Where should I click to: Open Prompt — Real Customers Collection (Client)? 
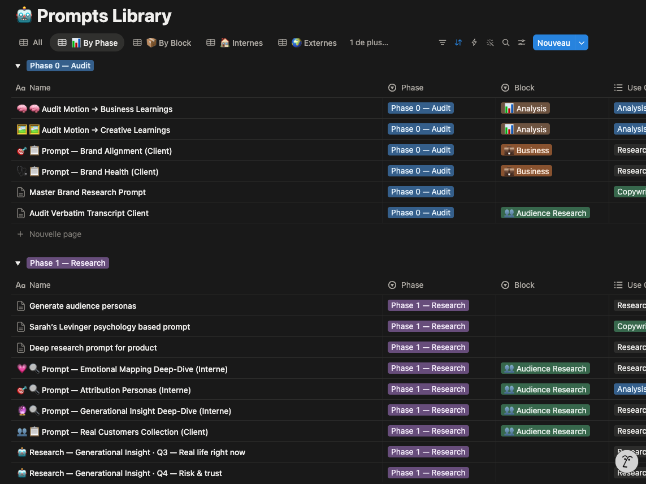(125, 432)
